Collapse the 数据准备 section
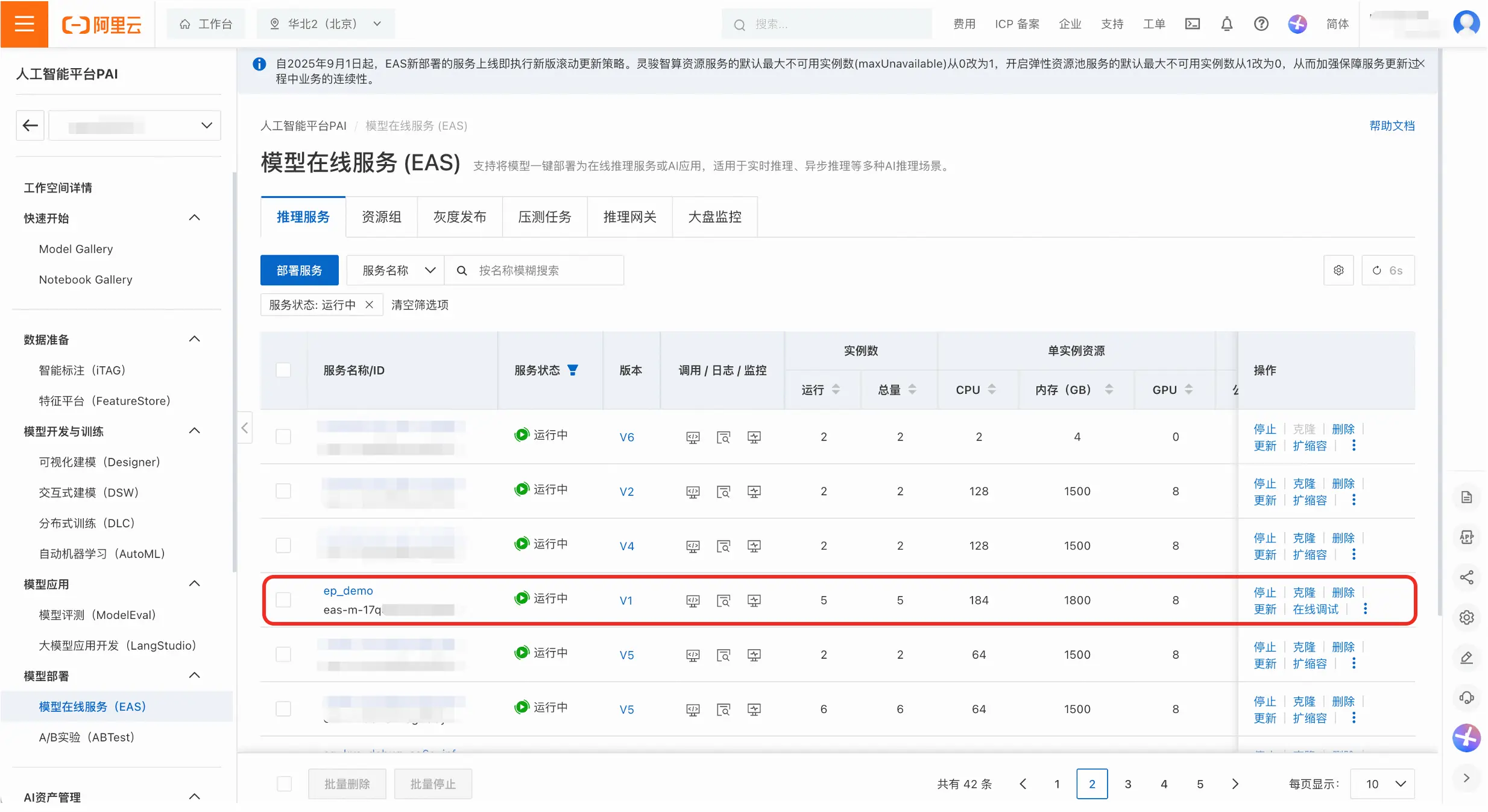Image resolution: width=1488 pixels, height=812 pixels. pos(194,339)
